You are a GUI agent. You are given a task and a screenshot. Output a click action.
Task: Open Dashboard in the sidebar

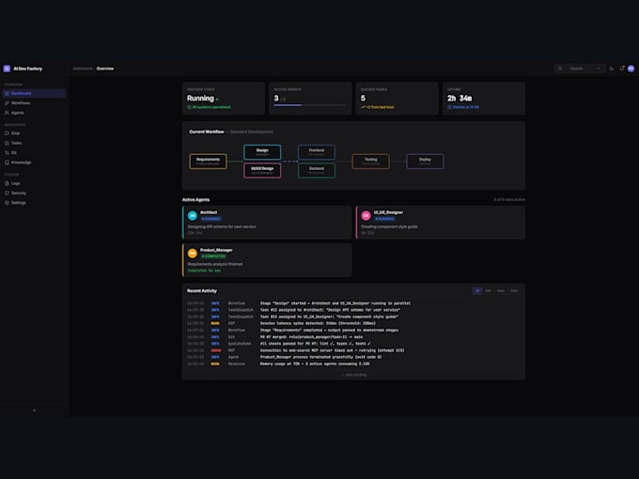[34, 93]
